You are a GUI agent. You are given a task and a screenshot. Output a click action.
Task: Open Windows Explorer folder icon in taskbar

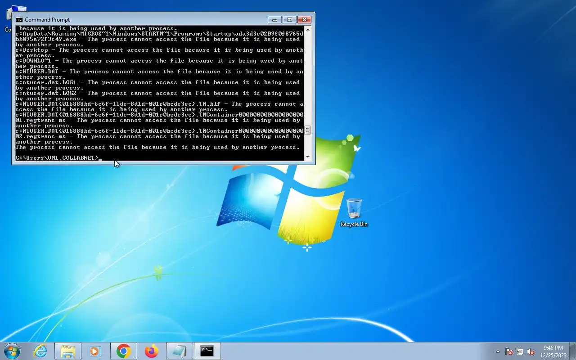68,351
